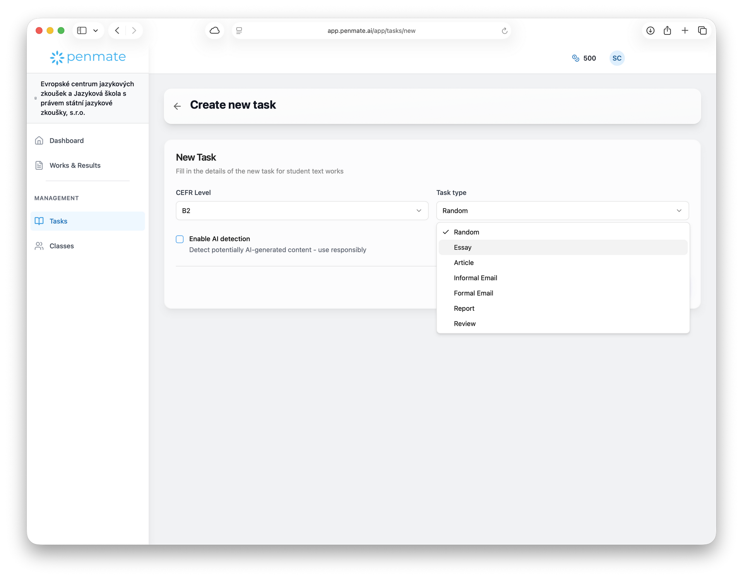Click the browser share icon

(x=667, y=31)
